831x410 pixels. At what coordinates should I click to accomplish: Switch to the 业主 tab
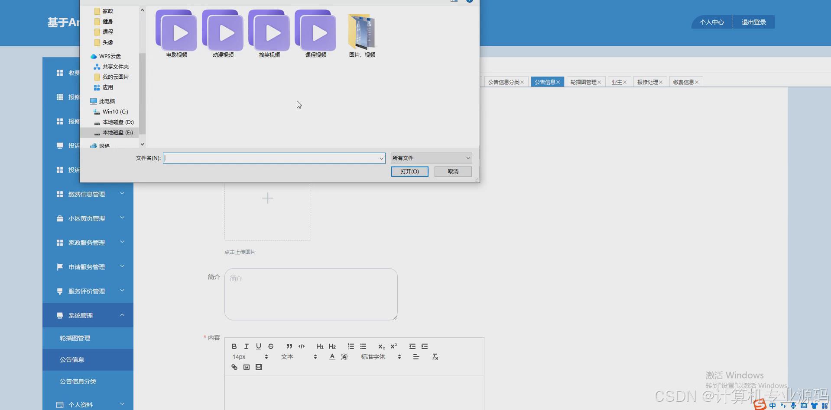[617, 82]
